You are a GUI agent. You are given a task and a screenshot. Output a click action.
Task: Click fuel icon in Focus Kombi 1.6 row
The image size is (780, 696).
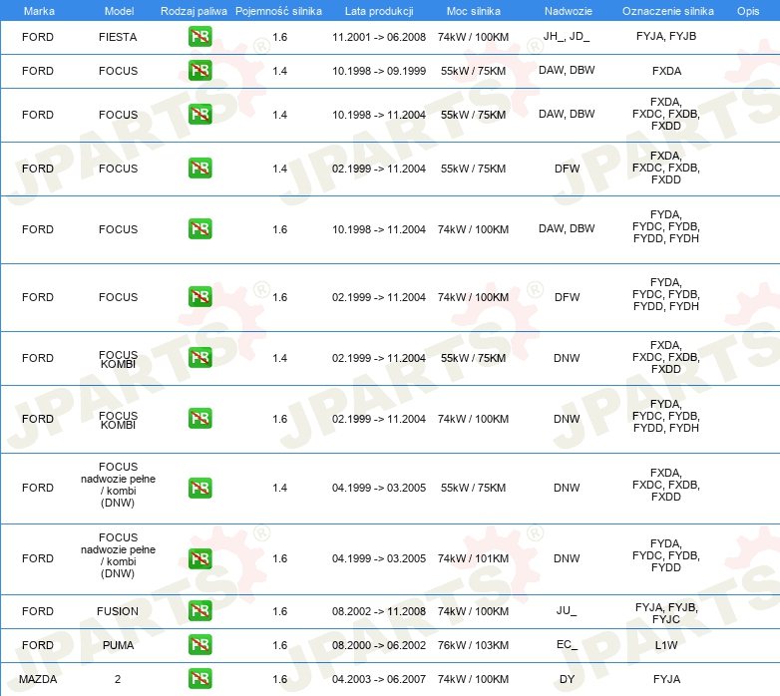(199, 419)
